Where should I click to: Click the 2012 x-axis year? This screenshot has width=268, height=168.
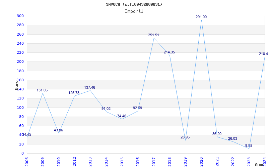point(74,162)
